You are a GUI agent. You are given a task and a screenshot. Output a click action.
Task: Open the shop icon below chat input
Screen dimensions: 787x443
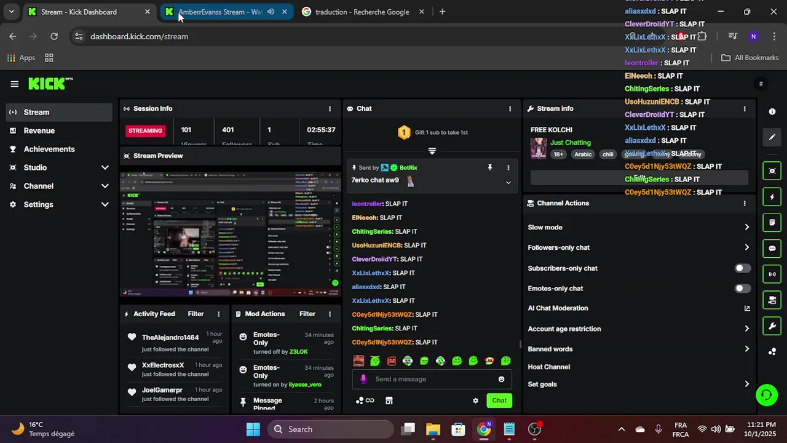point(389,401)
